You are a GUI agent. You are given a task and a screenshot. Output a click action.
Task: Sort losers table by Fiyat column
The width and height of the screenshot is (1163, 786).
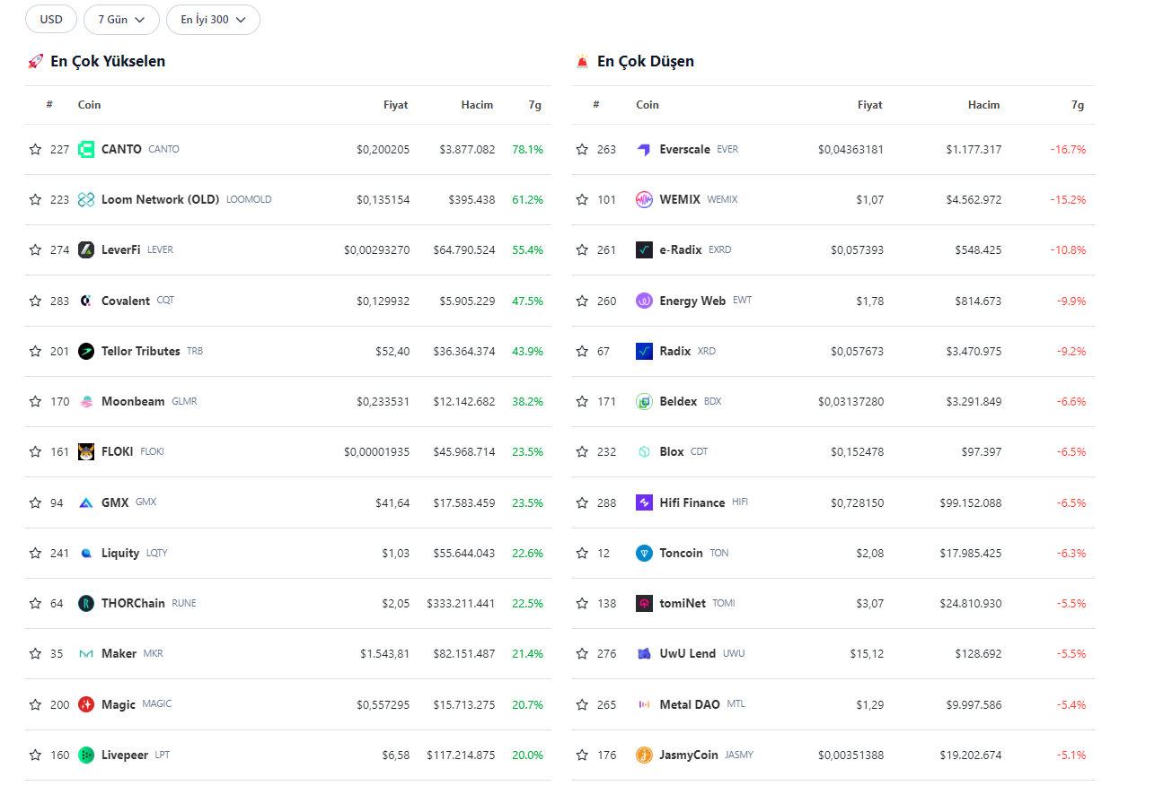click(x=869, y=105)
